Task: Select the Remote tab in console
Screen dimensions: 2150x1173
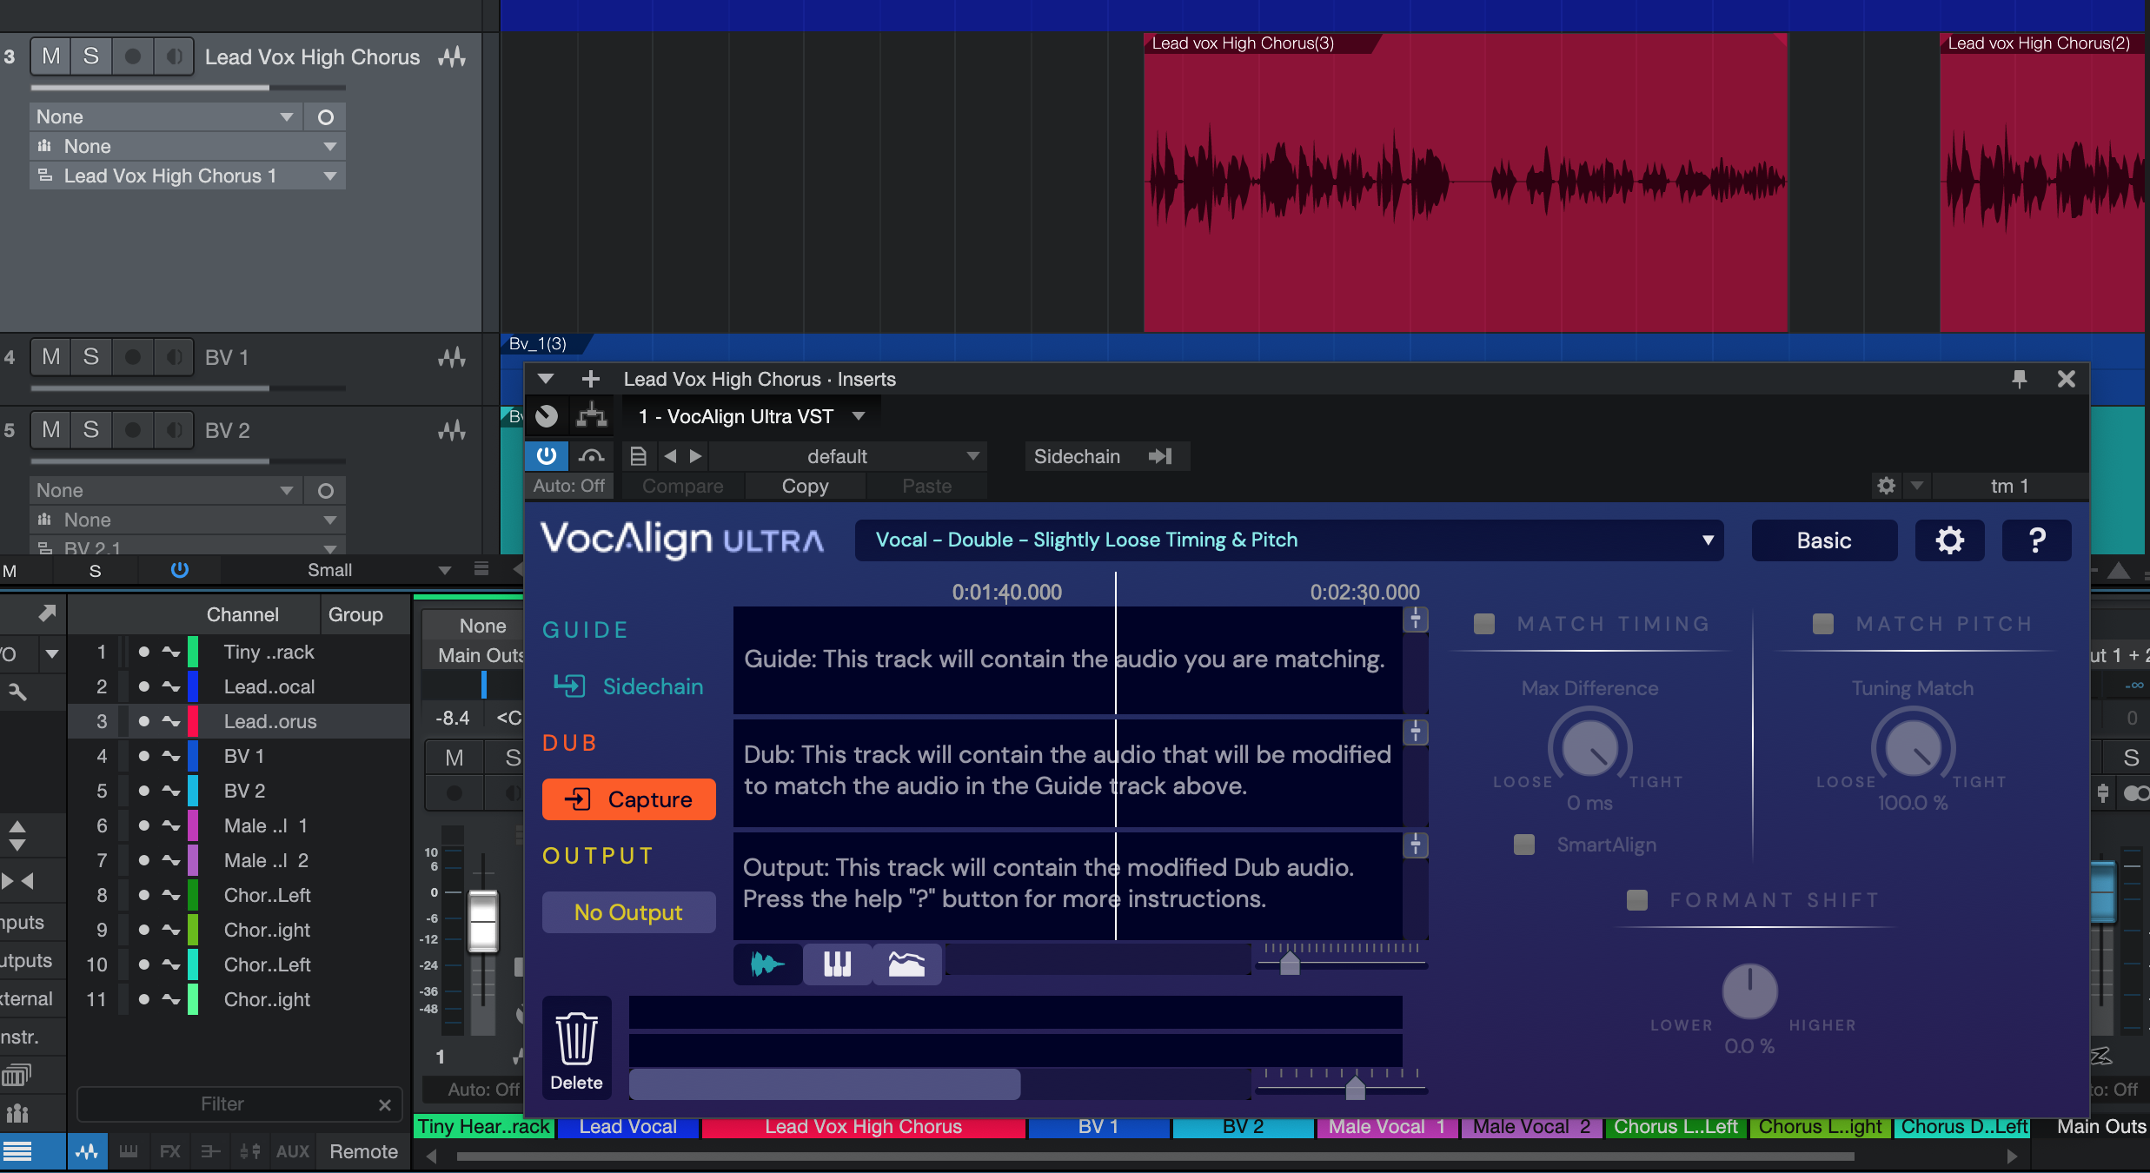Action: [x=363, y=1151]
